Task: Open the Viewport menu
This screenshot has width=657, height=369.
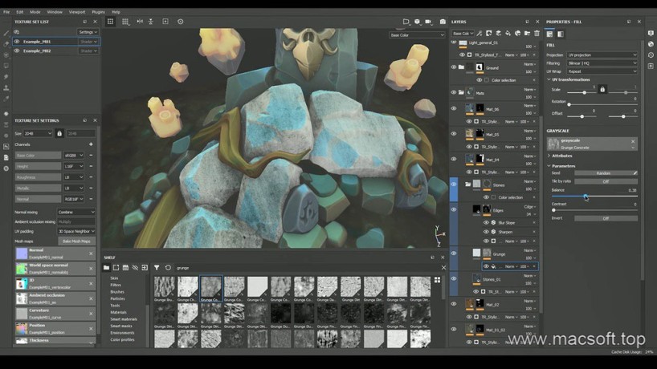Action: point(76,12)
